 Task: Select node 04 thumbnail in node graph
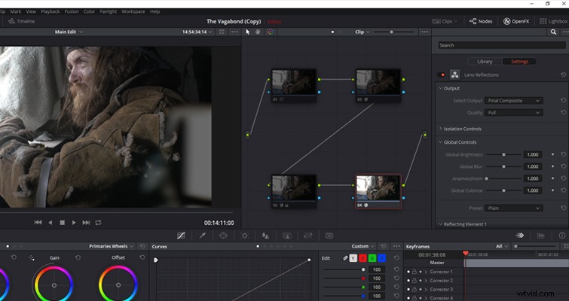click(378, 188)
